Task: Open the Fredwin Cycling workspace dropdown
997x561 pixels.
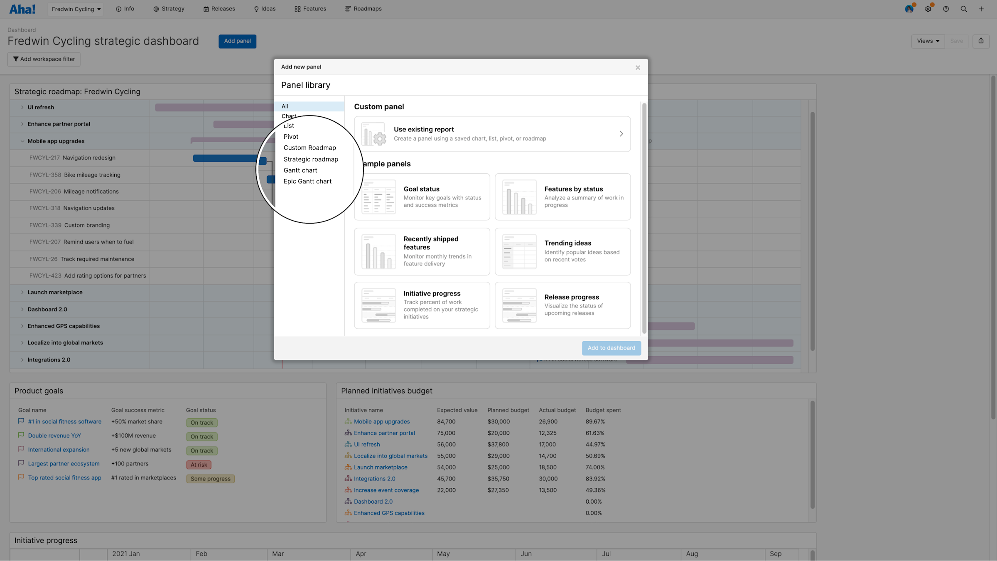Action: tap(76, 9)
